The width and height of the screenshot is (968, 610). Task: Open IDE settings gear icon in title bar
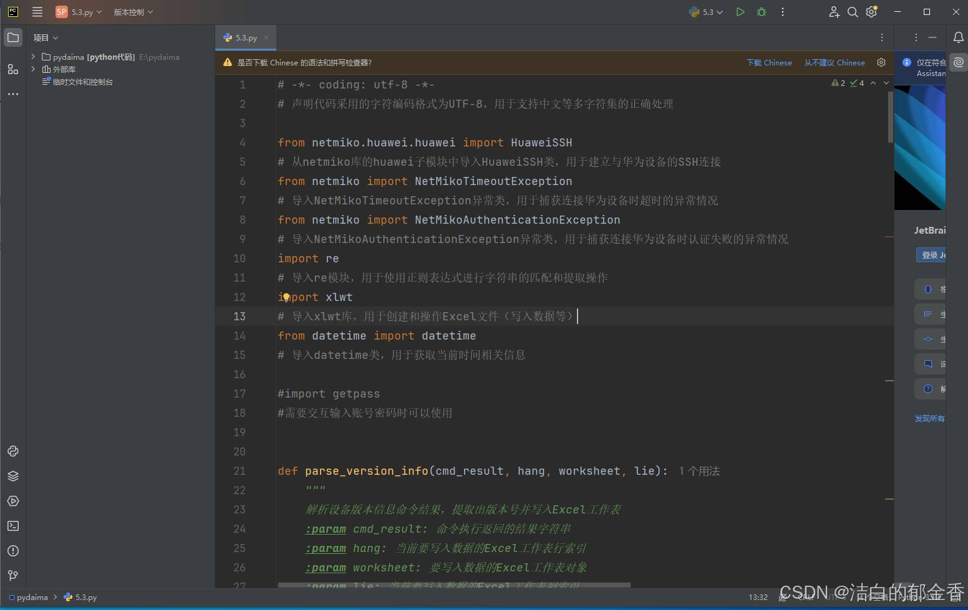[x=871, y=12]
